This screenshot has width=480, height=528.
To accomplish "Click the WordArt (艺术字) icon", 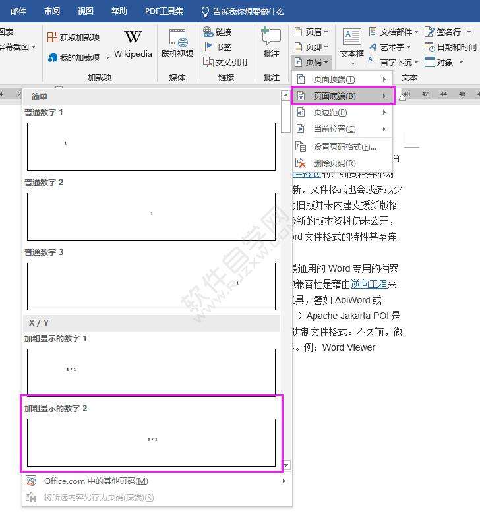I will click(x=373, y=47).
